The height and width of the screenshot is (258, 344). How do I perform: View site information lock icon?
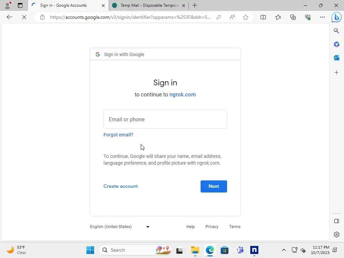pyautogui.click(x=42, y=17)
